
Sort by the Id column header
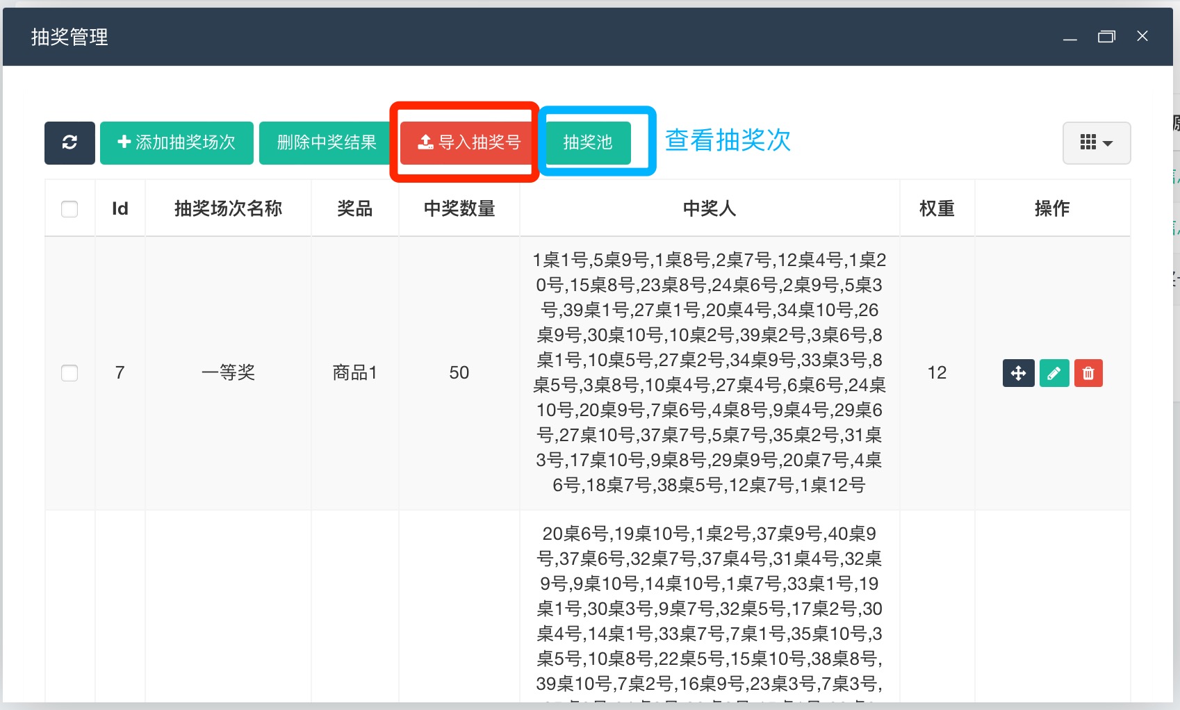(x=120, y=209)
